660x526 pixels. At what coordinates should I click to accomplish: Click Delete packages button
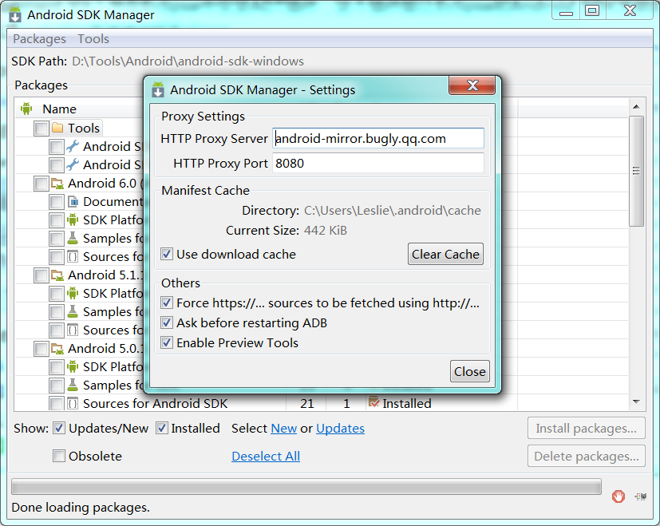tap(586, 456)
